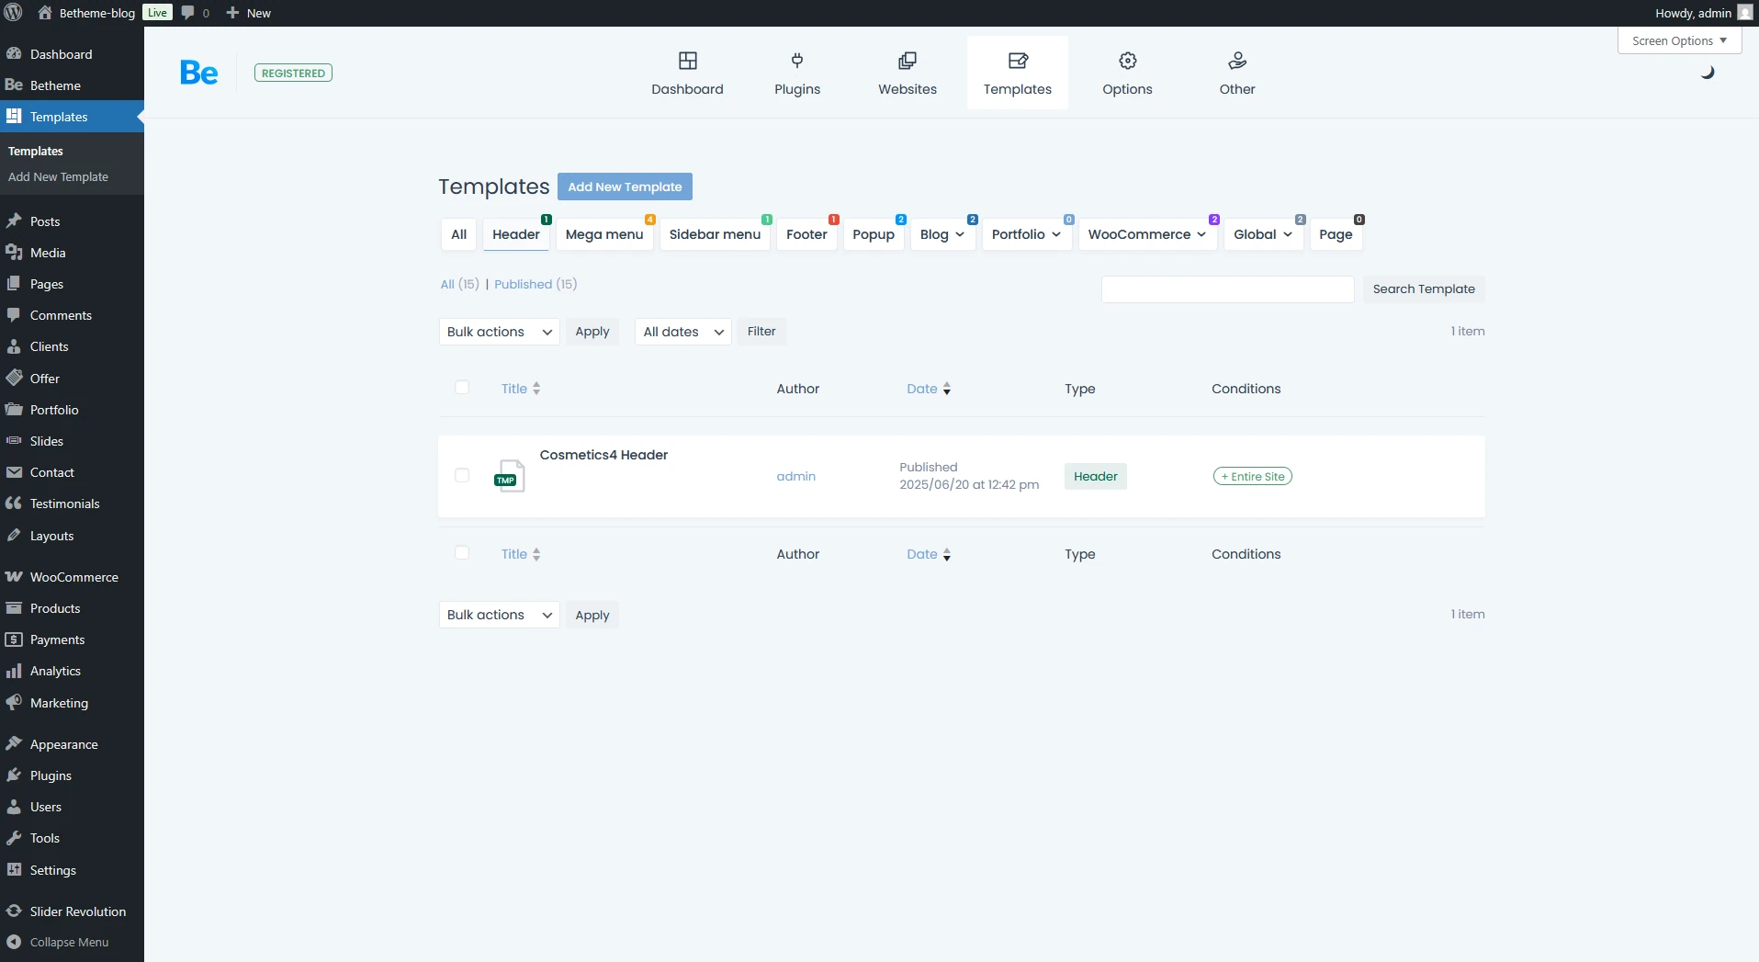Expand the All dates filter dropdown
This screenshot has height=962, width=1759.
pos(682,331)
